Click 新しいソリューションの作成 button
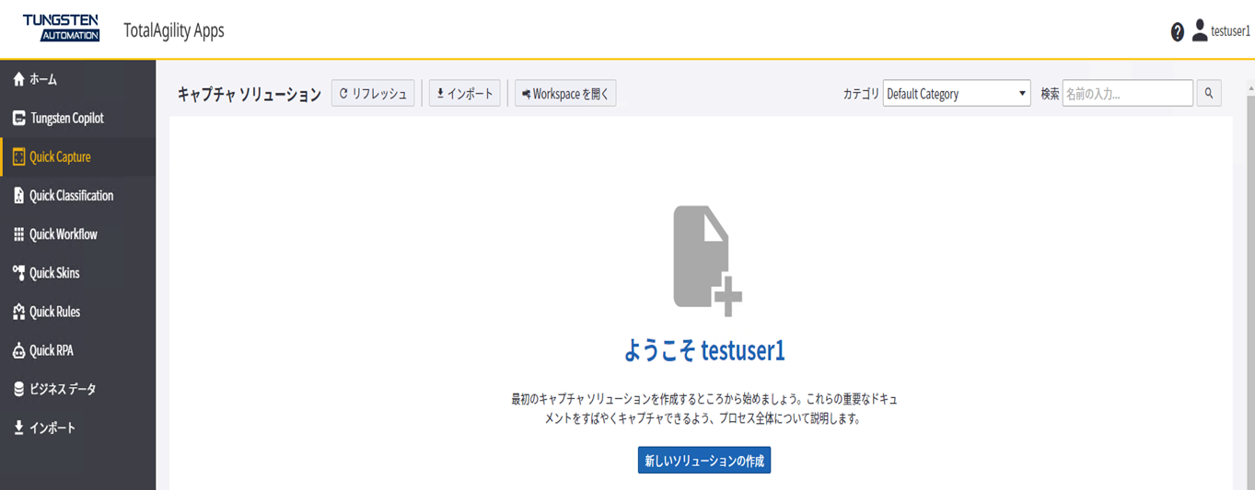This screenshot has height=490, width=1255. coord(704,461)
